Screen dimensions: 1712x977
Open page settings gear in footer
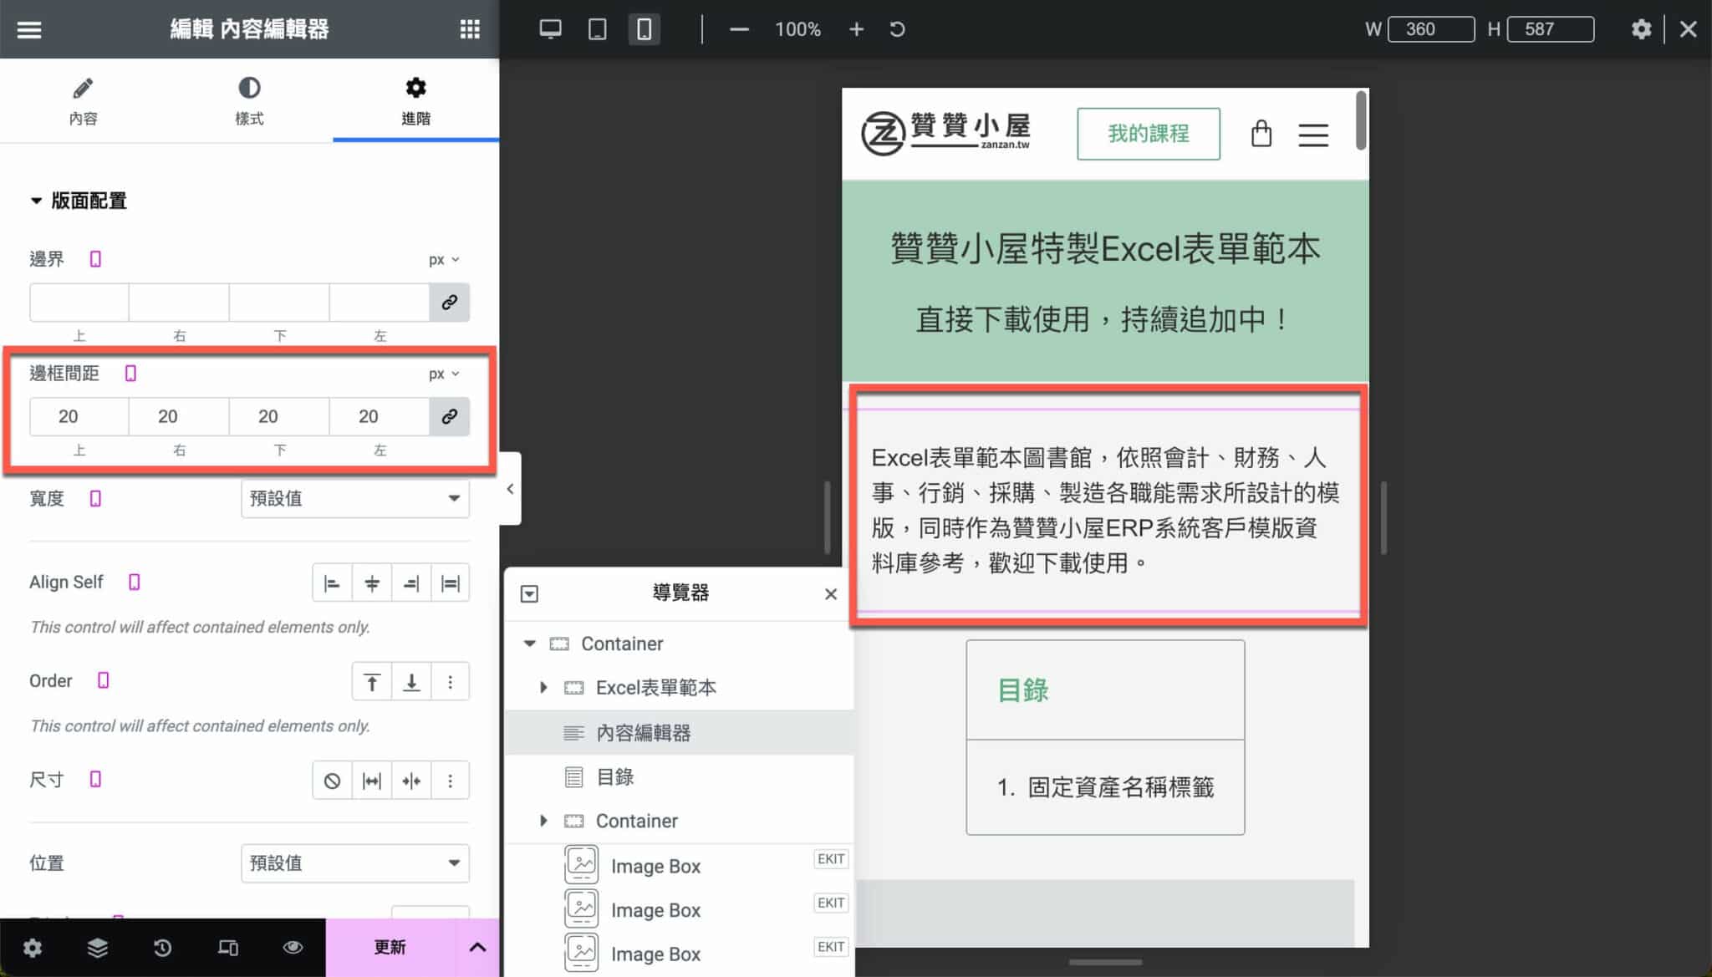(32, 947)
